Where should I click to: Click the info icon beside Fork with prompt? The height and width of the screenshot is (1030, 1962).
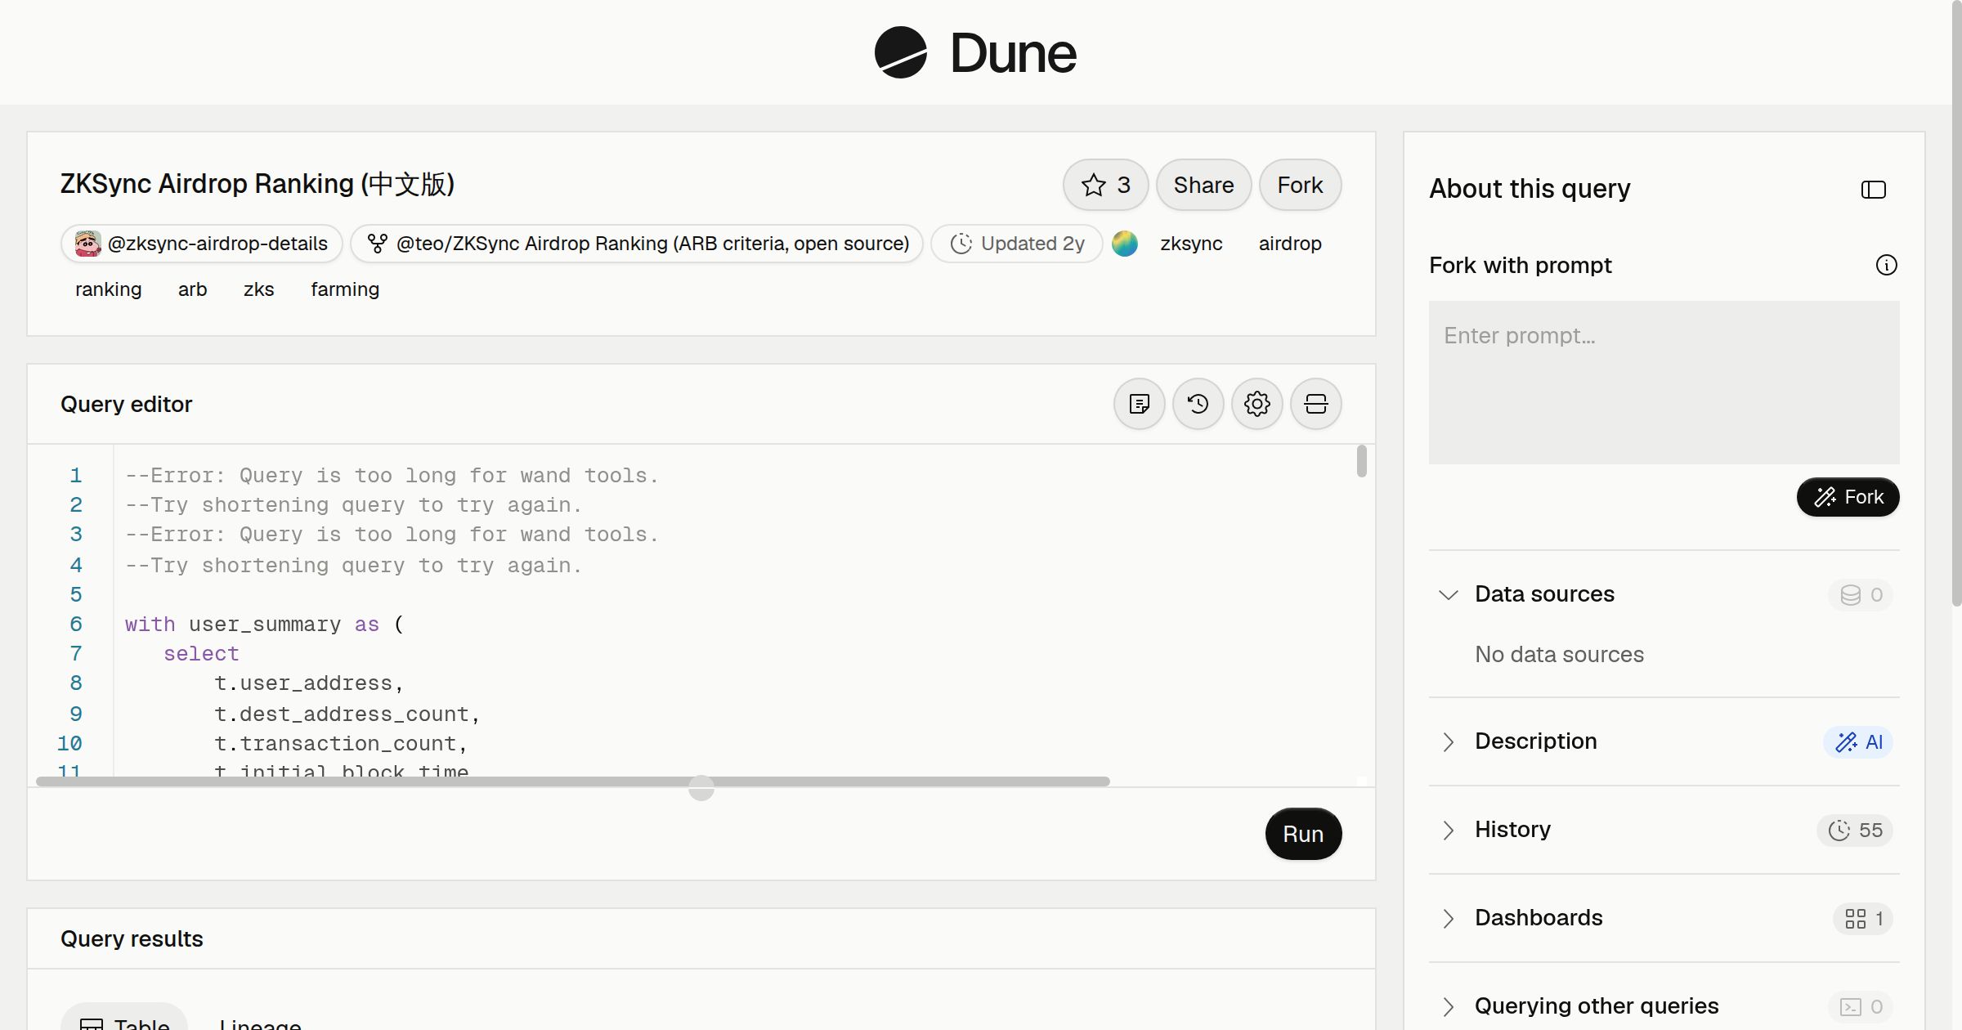(1886, 265)
